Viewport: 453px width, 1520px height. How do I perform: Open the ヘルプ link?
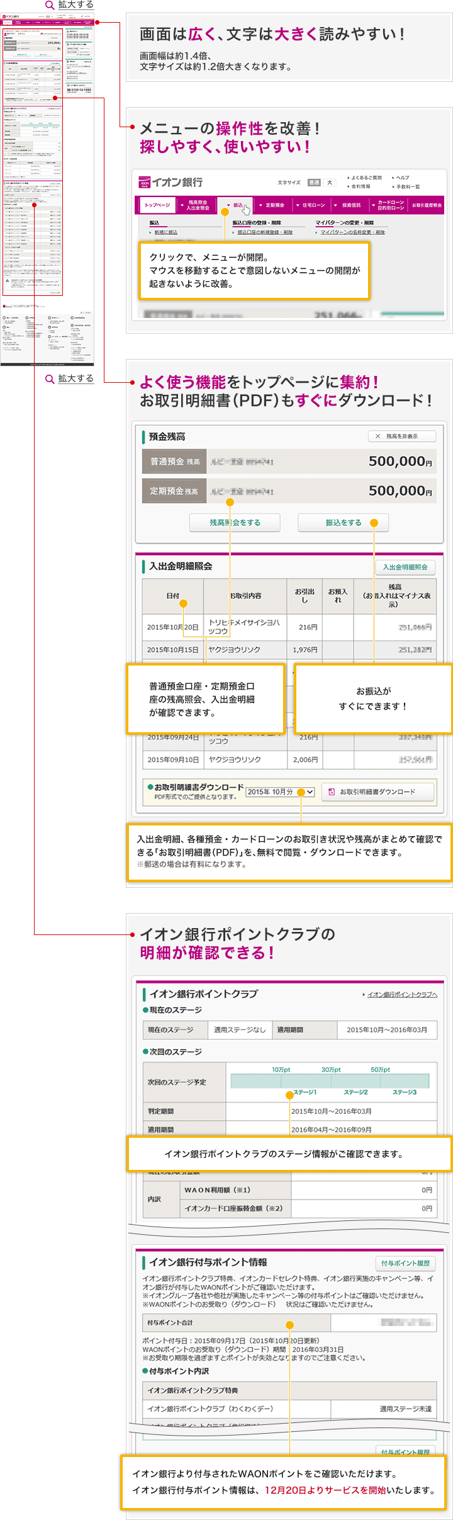[401, 178]
